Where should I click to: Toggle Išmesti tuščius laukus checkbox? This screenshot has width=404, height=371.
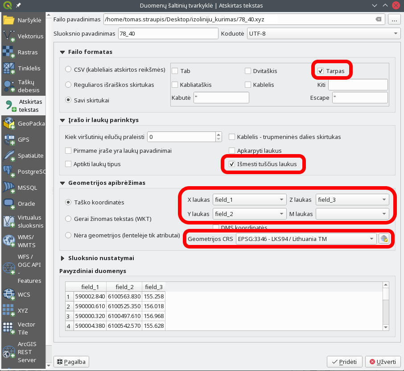point(232,164)
